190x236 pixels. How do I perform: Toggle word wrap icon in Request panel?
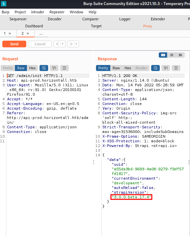[44, 68]
